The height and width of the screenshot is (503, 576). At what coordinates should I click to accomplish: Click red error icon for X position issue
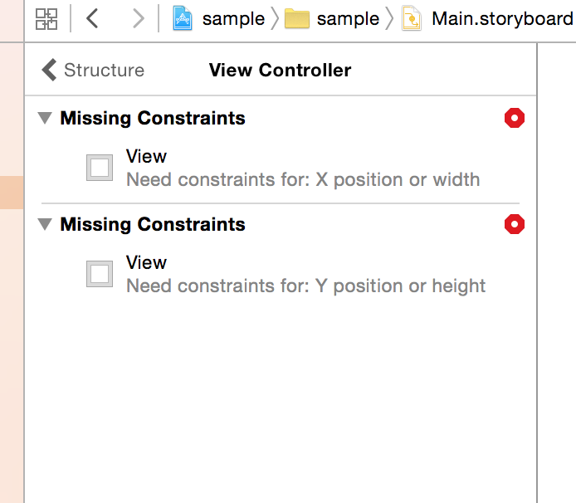pyautogui.click(x=515, y=119)
